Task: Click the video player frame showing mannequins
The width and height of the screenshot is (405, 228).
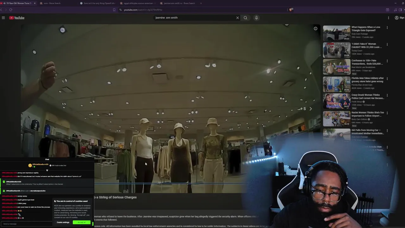Action: click(x=171, y=109)
